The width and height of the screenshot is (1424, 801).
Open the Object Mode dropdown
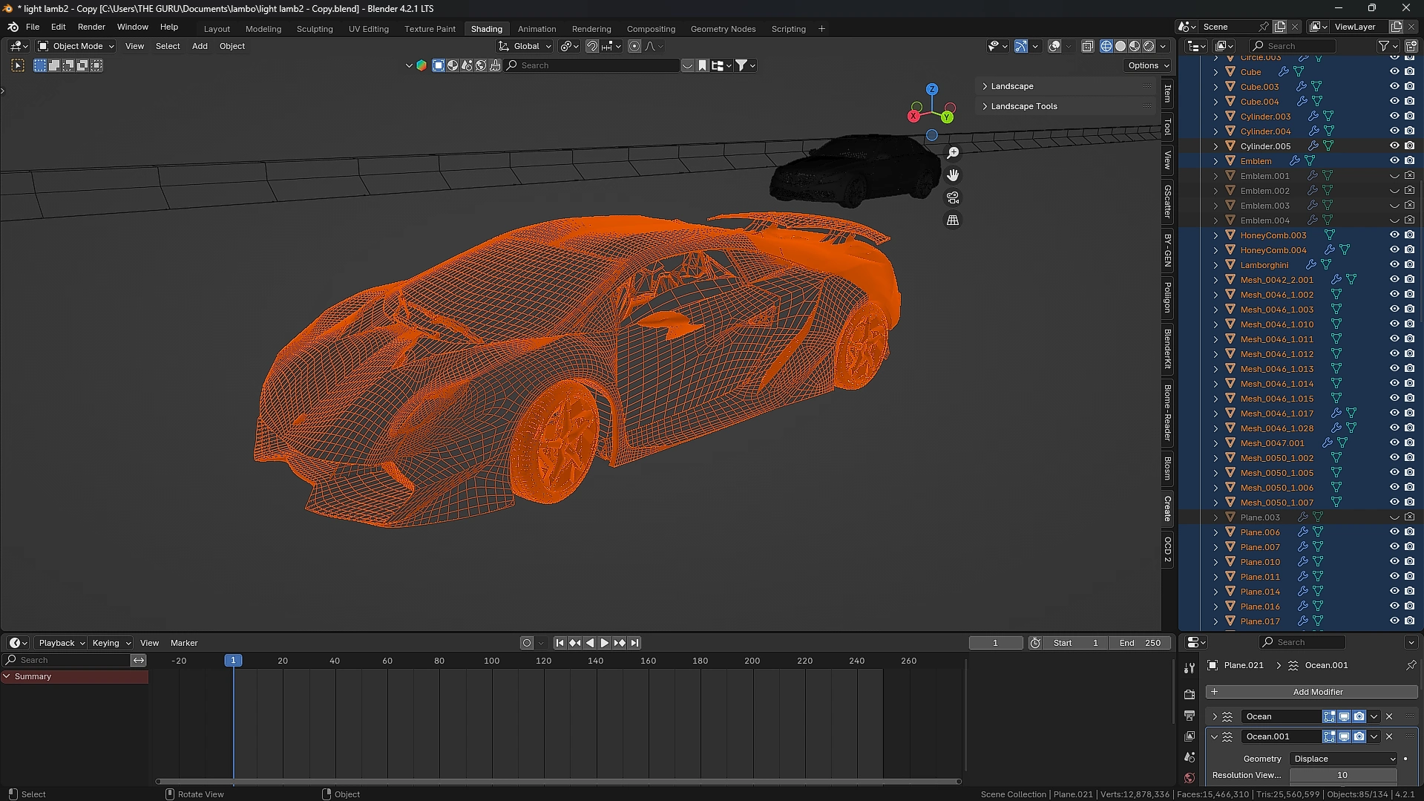76,46
